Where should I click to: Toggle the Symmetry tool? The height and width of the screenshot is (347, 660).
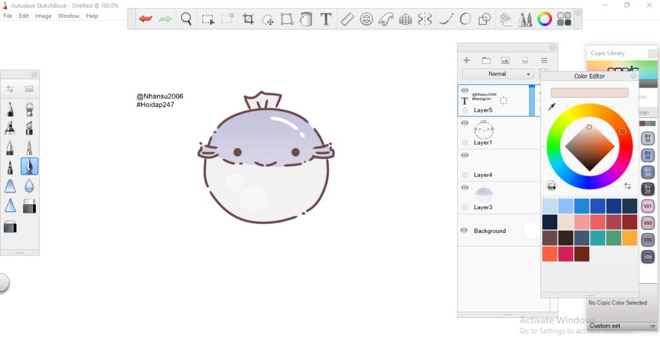[425, 19]
